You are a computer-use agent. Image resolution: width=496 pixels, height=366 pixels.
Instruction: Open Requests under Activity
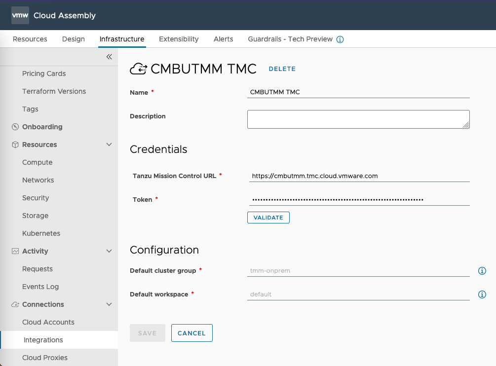[x=38, y=269]
